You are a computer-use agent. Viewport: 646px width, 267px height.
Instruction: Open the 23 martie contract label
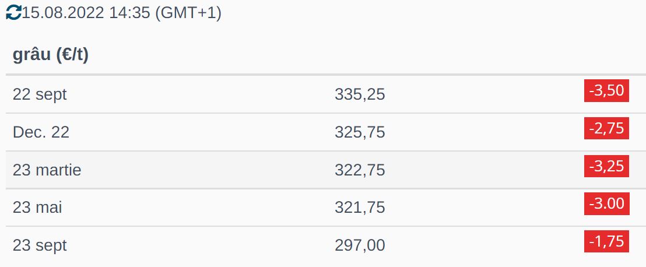click(47, 170)
